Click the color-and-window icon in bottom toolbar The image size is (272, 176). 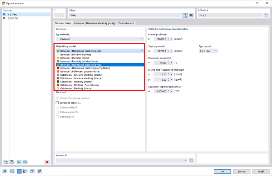pos(25,171)
